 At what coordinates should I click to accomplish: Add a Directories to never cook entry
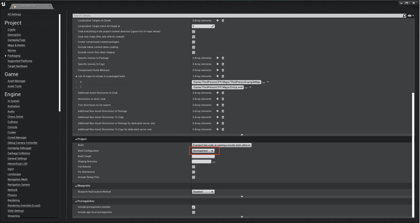tap(217, 99)
